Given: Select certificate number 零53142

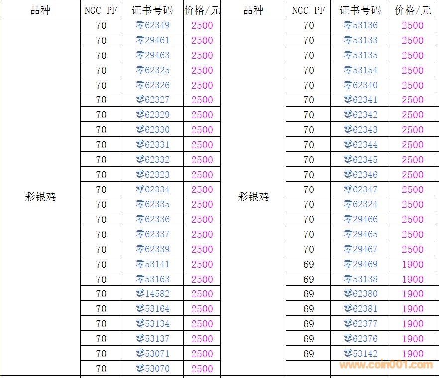Looking at the screenshot, I should (x=361, y=354).
